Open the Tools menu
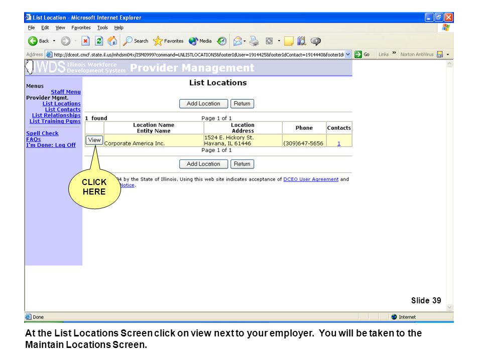 102,28
